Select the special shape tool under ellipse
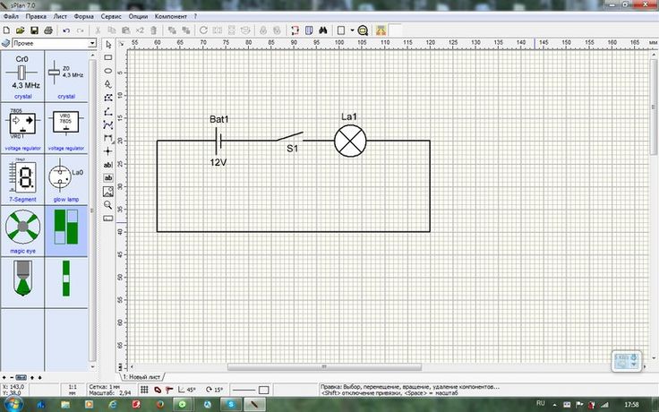 [x=108, y=84]
